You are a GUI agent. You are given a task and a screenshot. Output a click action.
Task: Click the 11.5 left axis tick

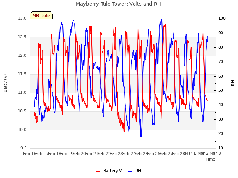(x=22, y=74)
